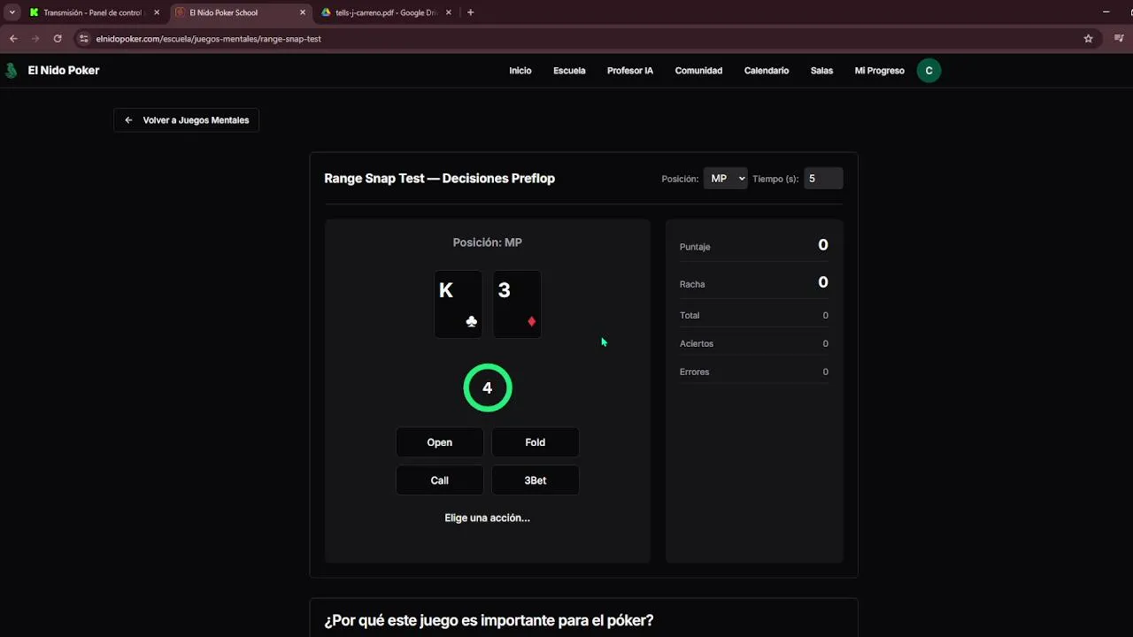1133x637 pixels.
Task: Open the tab search dropdown arrow
Action: (12, 12)
